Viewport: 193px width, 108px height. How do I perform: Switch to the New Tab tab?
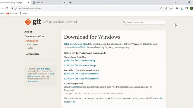(x=49, y=3)
